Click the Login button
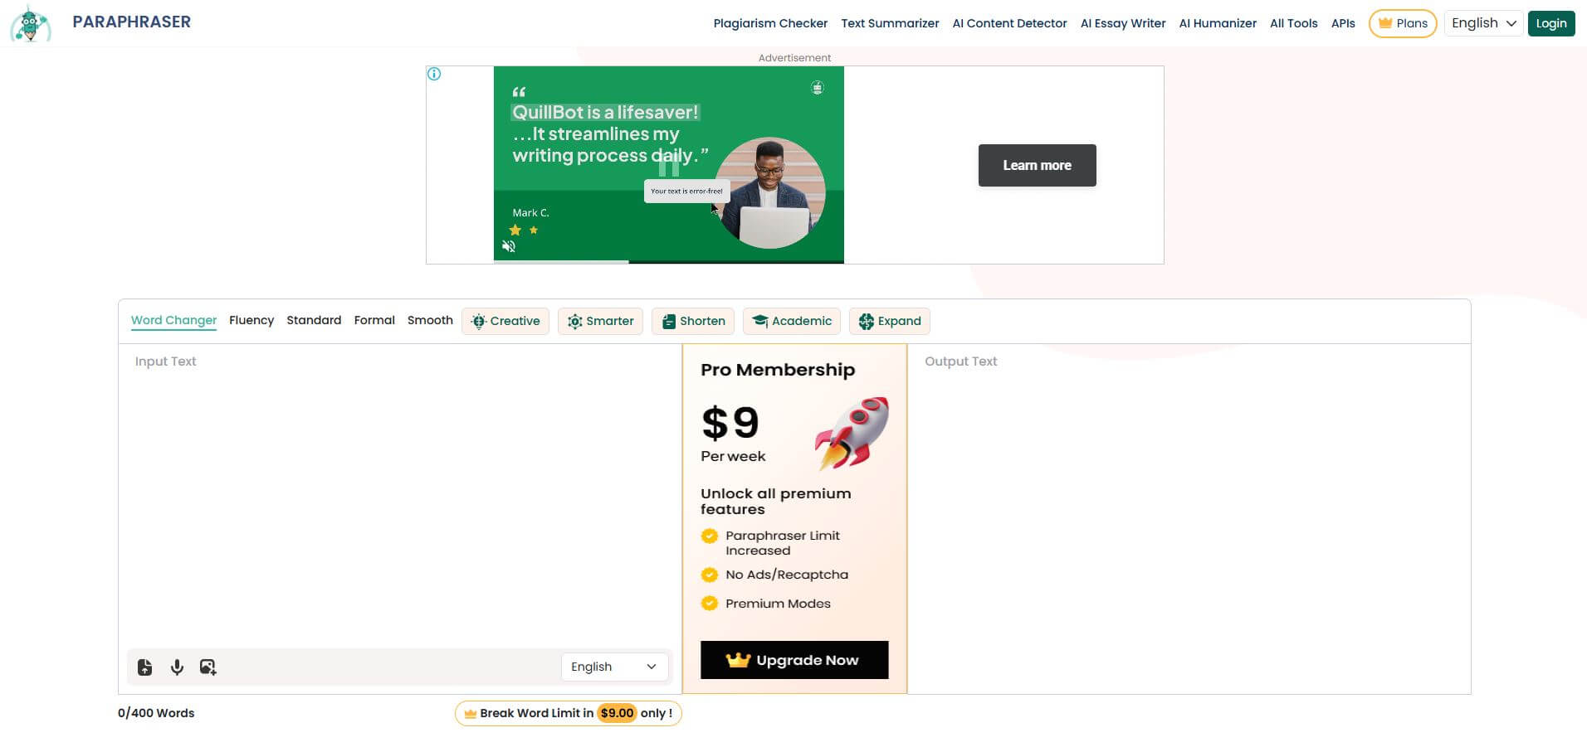Screen dimensions: 1587x752 coord(1550,23)
